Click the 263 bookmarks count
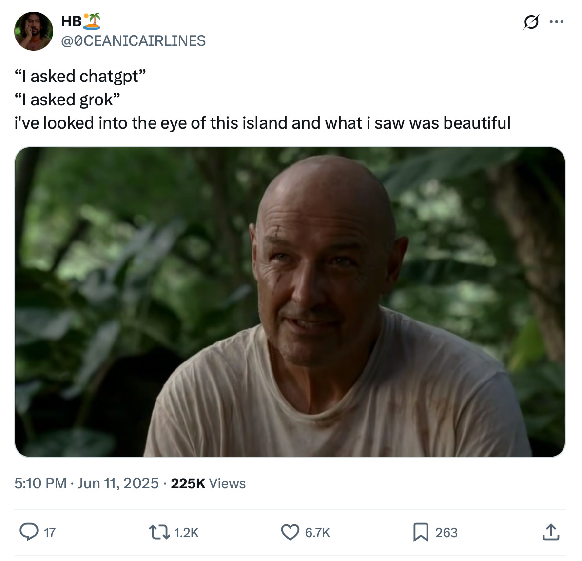The image size is (582, 561). click(446, 532)
